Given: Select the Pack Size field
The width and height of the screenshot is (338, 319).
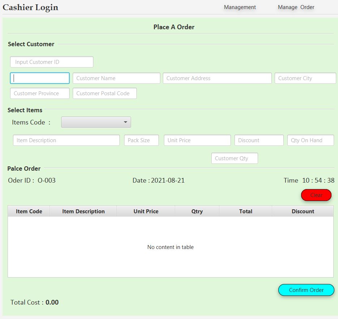Looking at the screenshot, I should (x=141, y=140).
